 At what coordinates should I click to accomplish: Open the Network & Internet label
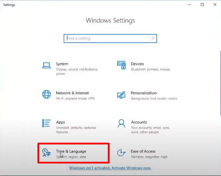72,93
